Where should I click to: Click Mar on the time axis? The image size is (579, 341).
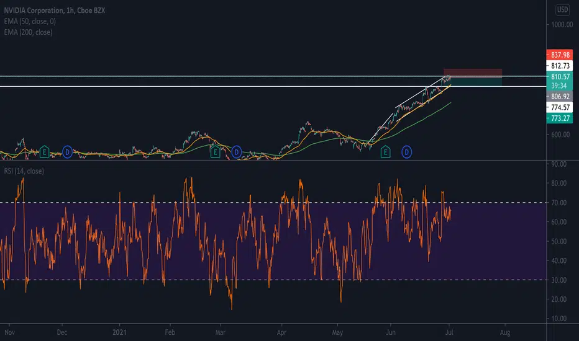point(221,332)
